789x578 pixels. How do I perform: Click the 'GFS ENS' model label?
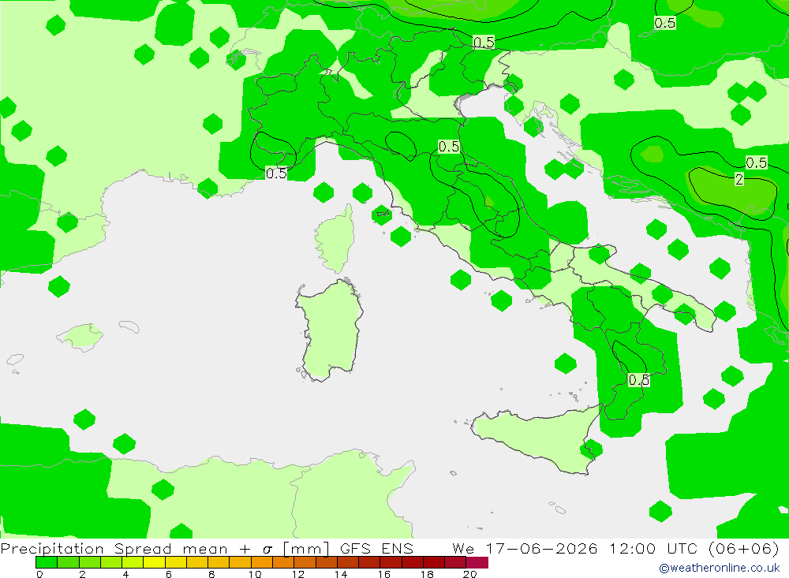tap(376, 548)
